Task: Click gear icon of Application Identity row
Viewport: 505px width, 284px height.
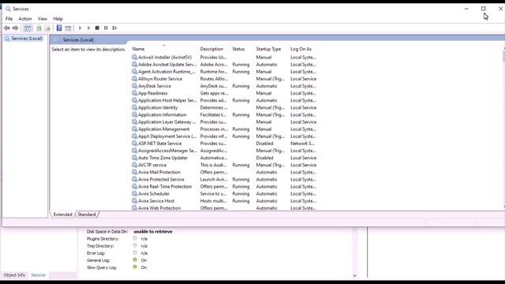Action: (135, 107)
